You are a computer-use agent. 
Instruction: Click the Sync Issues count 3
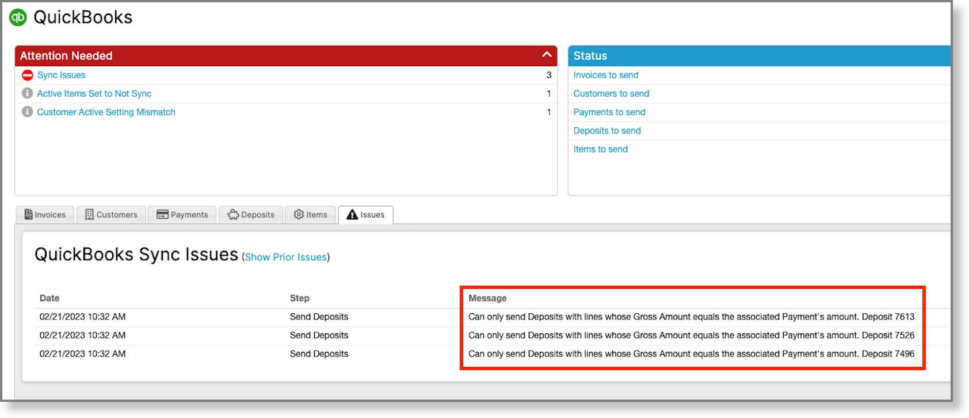(549, 75)
